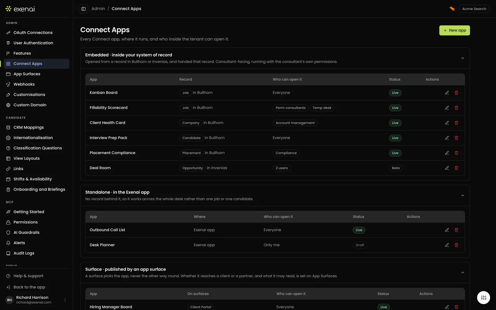
Task: Click the Client Portal surface tag
Action: click(x=201, y=307)
